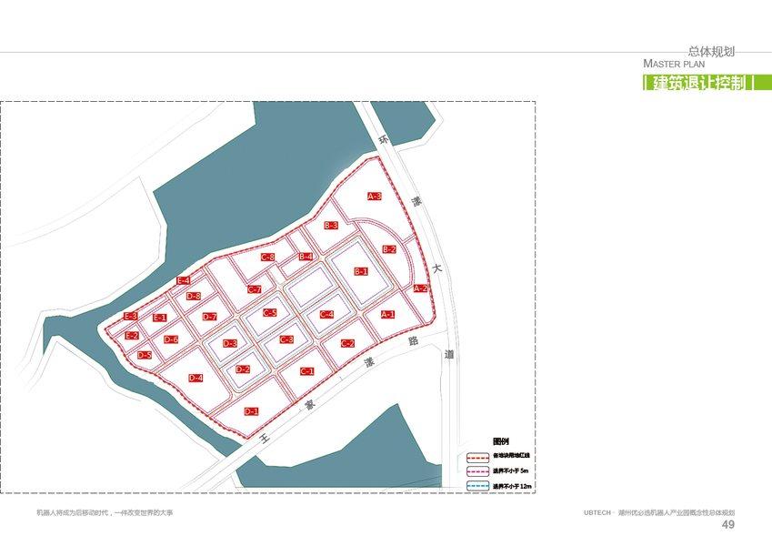Screen dimensions: 772x546
Task: Click plot label A-2
Action: (x=420, y=288)
